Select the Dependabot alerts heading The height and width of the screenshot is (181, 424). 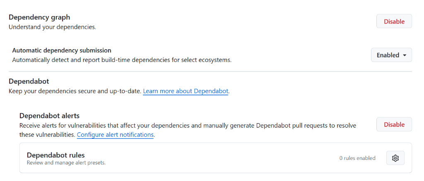pos(50,116)
